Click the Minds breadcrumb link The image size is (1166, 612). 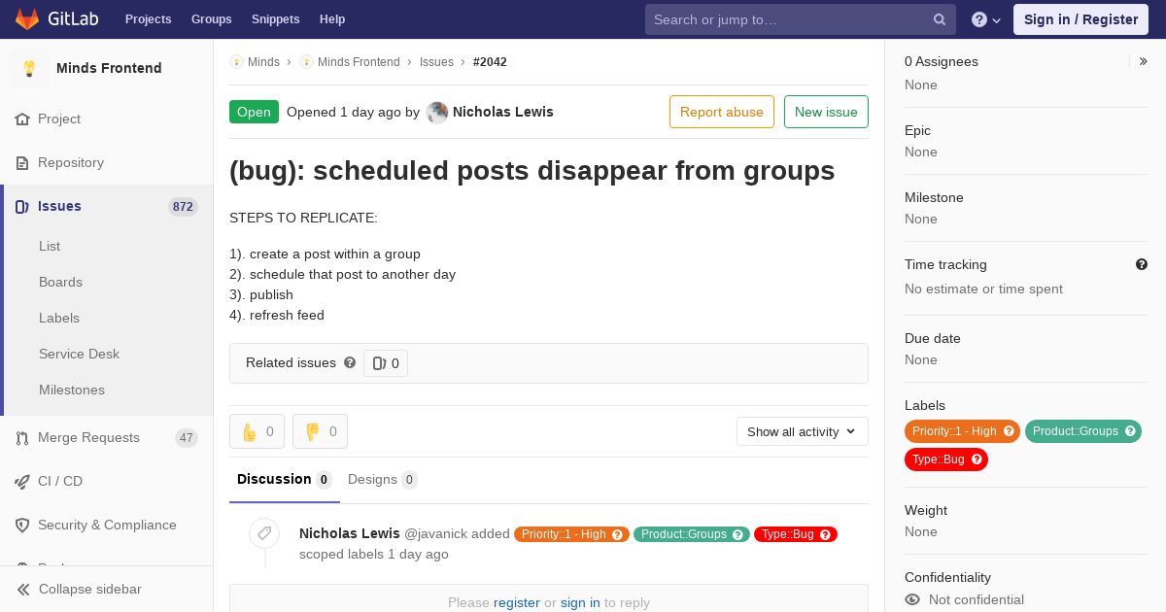pos(263,62)
